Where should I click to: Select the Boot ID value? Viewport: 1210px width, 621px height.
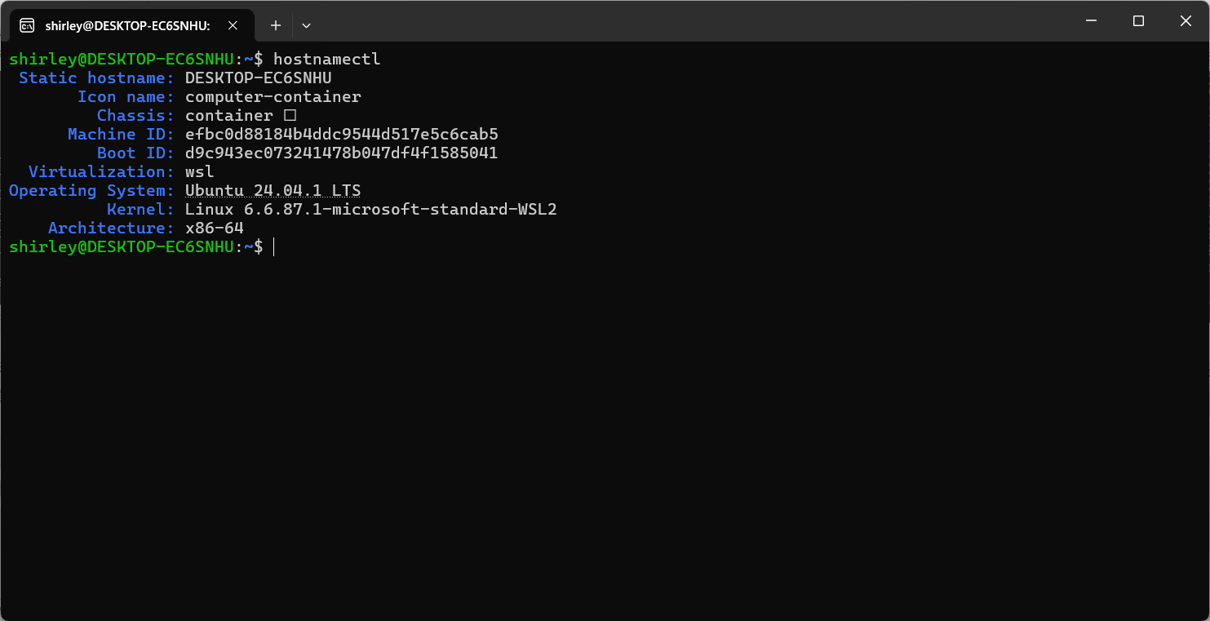tap(342, 153)
